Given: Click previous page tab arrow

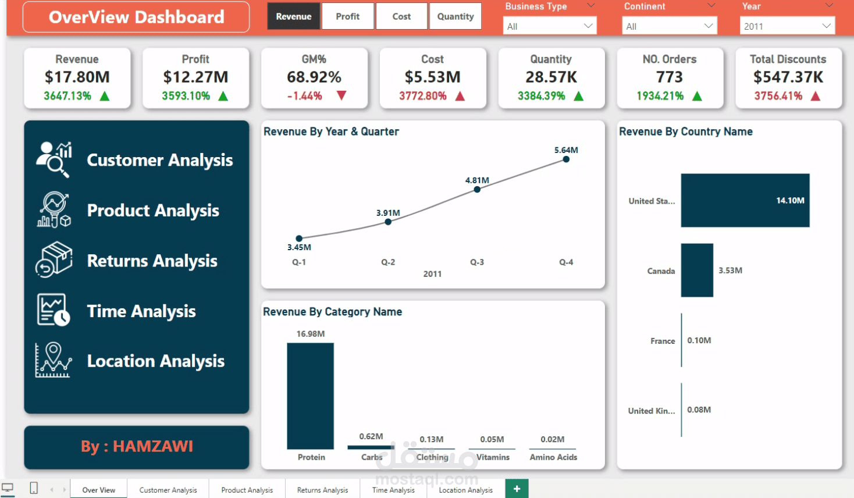Looking at the screenshot, I should [52, 490].
